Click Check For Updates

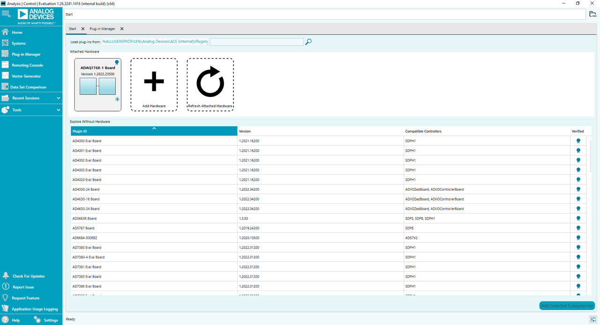[28, 276]
